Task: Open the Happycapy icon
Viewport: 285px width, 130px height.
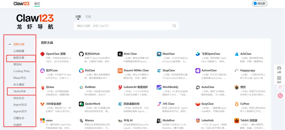Action: [237, 71]
